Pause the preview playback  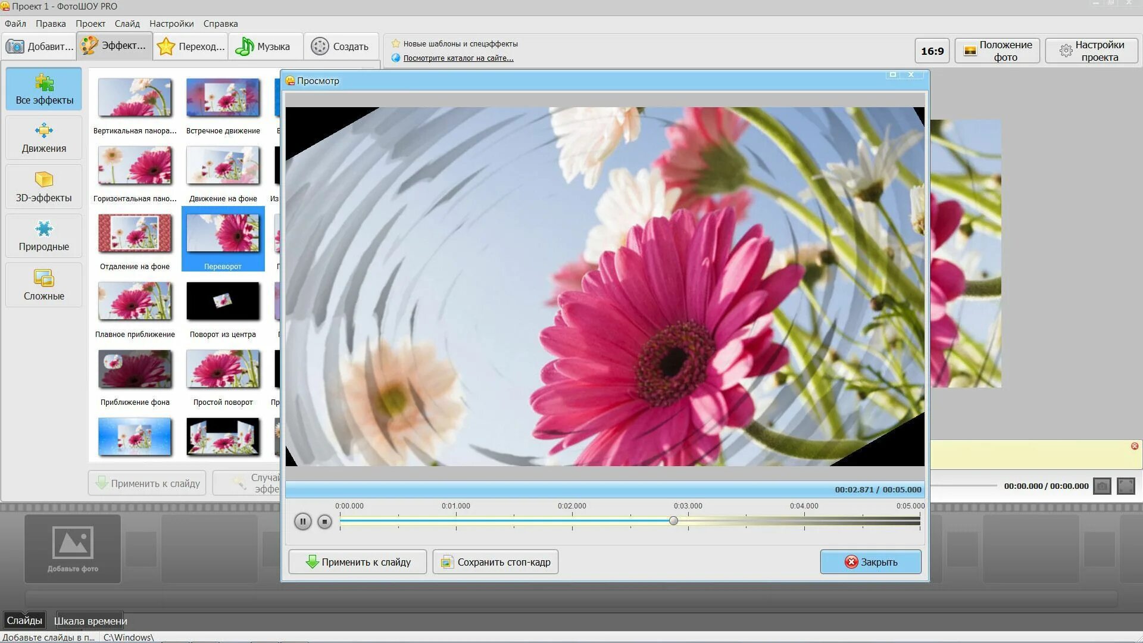click(302, 522)
